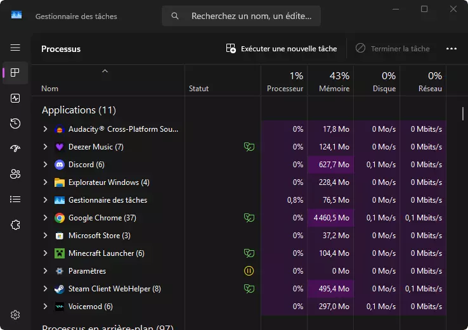Click the Discord app icon
468x330 pixels.
click(60, 165)
